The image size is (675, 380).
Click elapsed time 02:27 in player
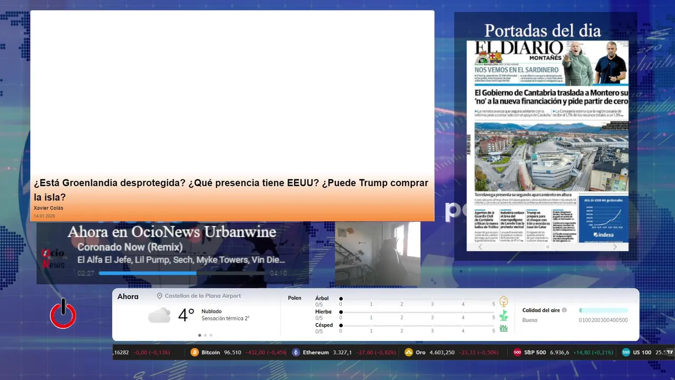tap(85, 273)
